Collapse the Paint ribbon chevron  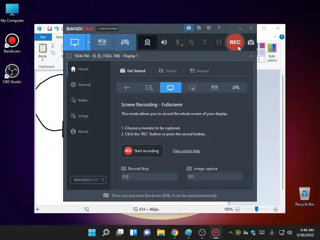pos(275,37)
